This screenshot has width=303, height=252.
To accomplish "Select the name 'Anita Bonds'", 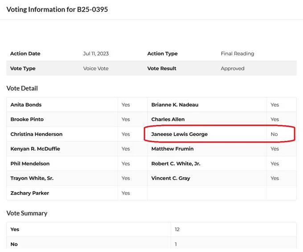I will point(26,105).
